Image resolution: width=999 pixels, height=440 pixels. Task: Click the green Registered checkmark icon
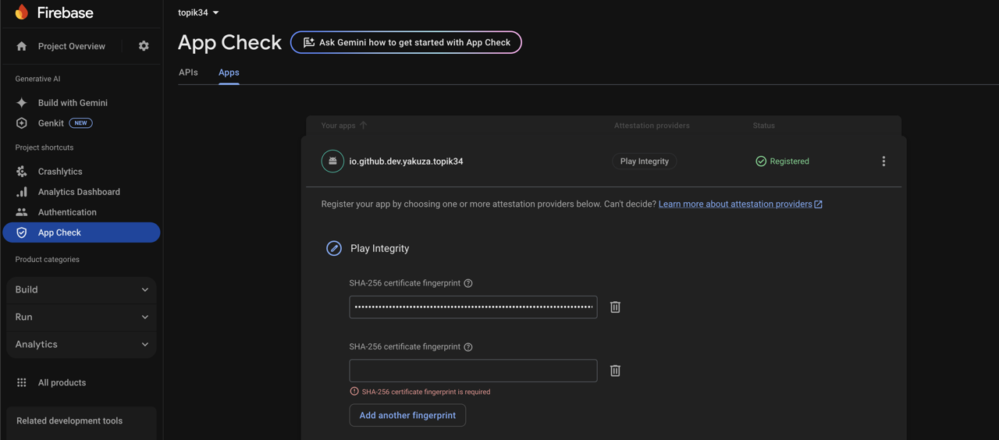(761, 161)
